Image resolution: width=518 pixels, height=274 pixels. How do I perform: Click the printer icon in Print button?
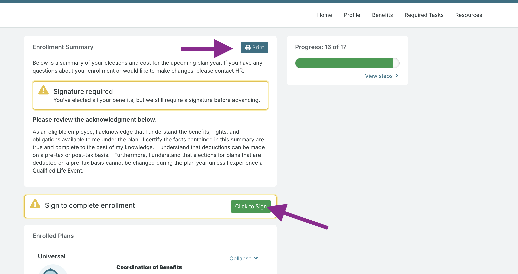[248, 48]
